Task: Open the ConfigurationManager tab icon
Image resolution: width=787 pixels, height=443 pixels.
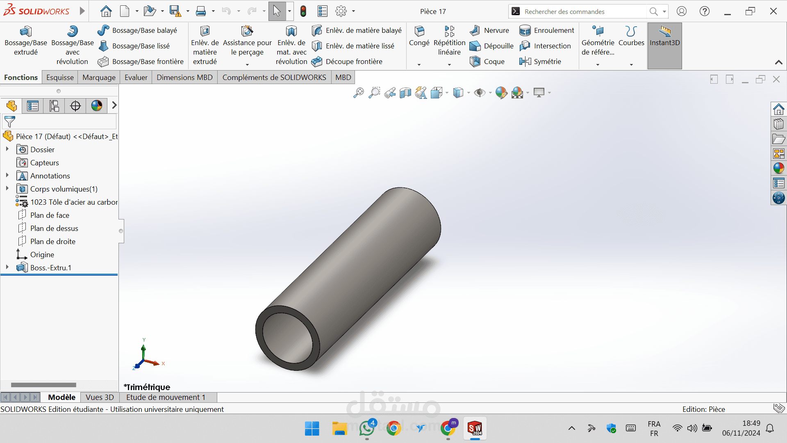Action: click(x=54, y=106)
